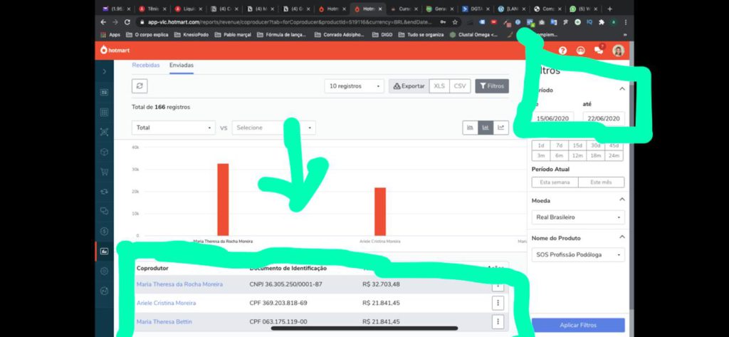Collapse the Período filter section
Screen dimensions: 729x337
pyautogui.click(x=622, y=88)
